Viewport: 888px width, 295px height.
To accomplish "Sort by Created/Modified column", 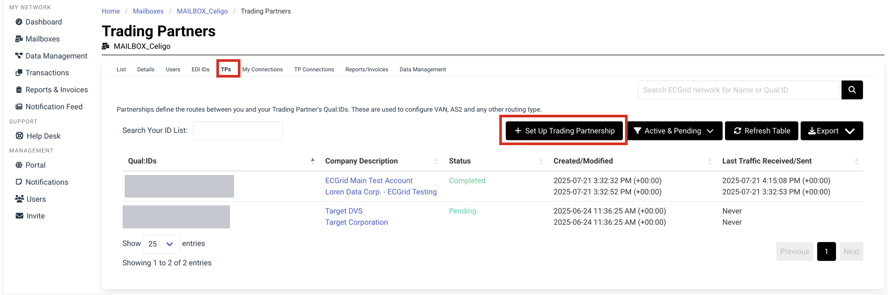I will click(x=633, y=161).
